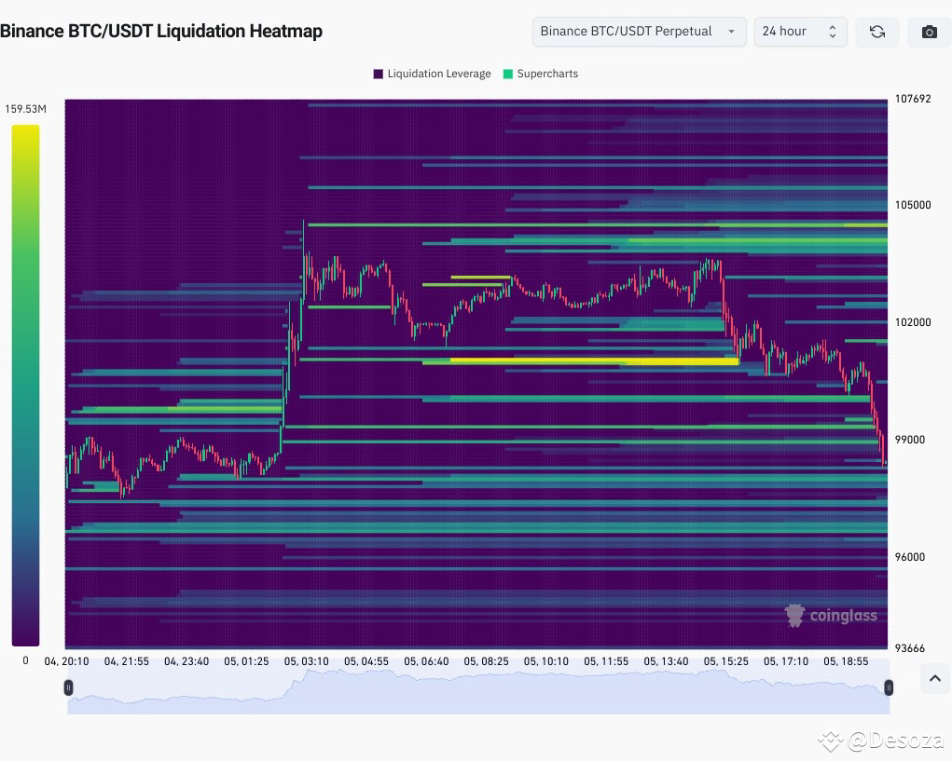Click the vertical liquidation intensity color gradient bar
Image resolution: width=952 pixels, height=761 pixels.
[25, 382]
